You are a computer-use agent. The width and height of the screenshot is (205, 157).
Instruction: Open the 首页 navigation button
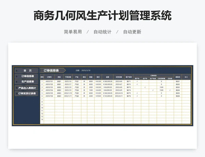coord(27,71)
